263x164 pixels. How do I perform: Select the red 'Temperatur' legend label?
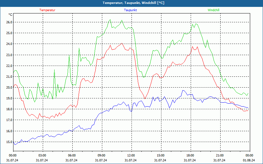47,10
